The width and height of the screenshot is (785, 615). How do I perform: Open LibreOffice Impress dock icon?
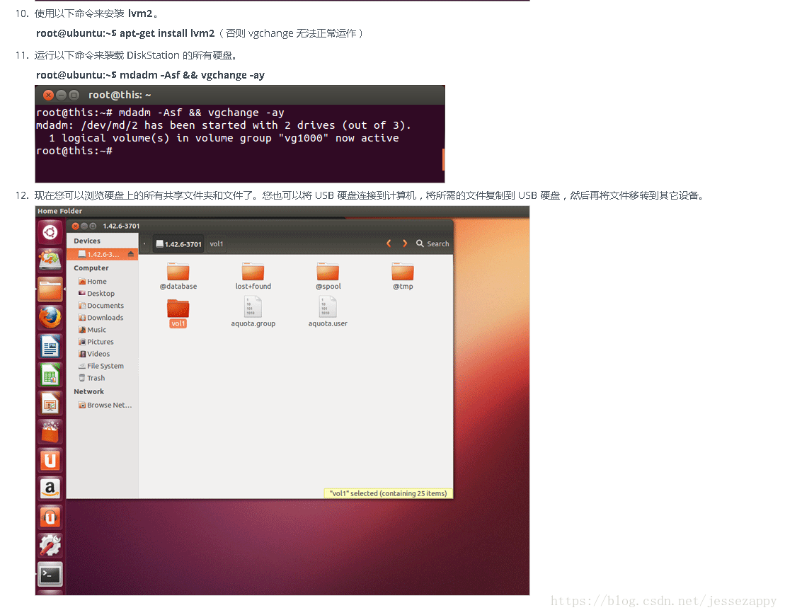coord(50,403)
